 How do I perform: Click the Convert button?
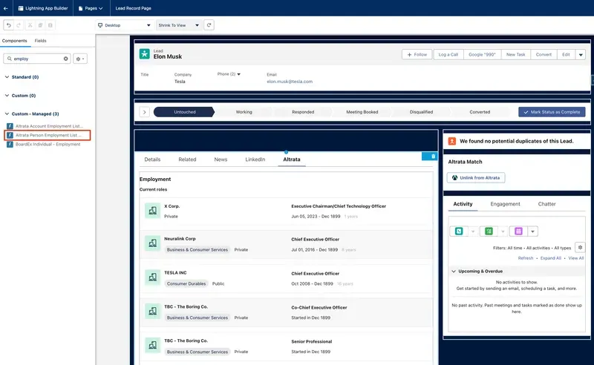pyautogui.click(x=544, y=54)
